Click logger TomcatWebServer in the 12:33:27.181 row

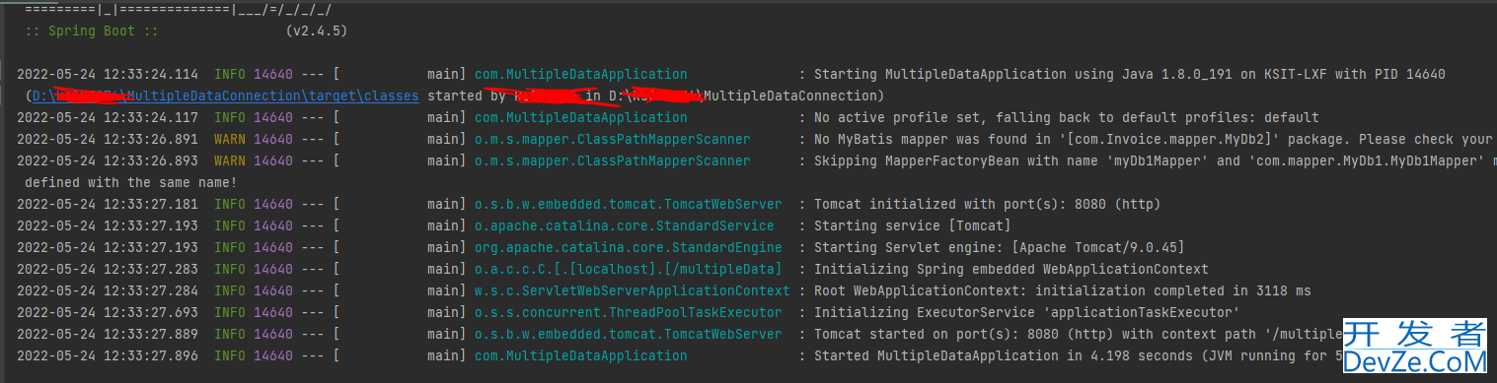629,204
